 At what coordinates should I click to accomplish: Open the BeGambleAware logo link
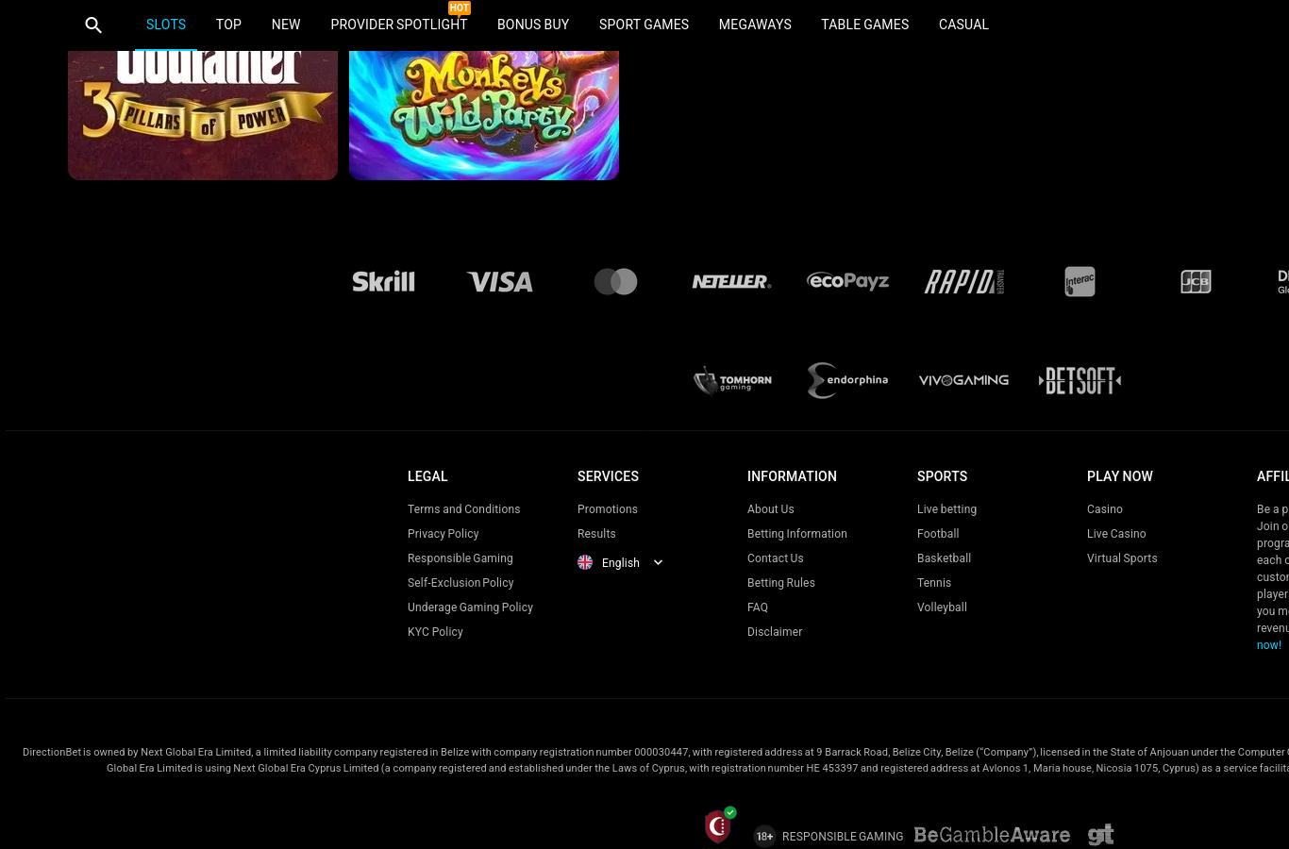coord(992,835)
